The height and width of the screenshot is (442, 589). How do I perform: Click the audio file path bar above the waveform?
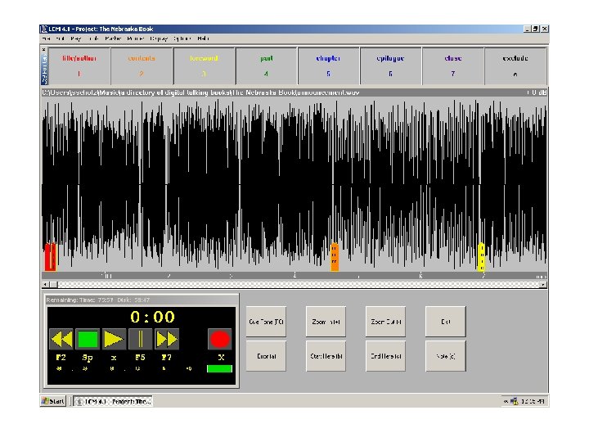click(x=294, y=92)
